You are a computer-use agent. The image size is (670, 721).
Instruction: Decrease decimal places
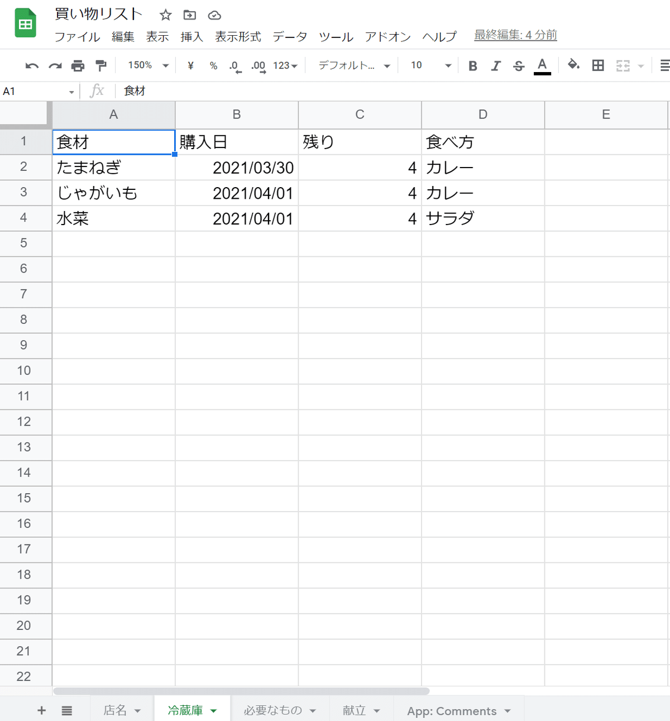(235, 66)
